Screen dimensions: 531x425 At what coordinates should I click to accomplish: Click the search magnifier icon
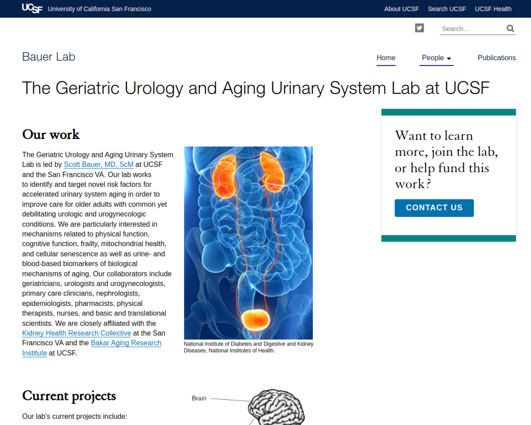[x=510, y=28]
